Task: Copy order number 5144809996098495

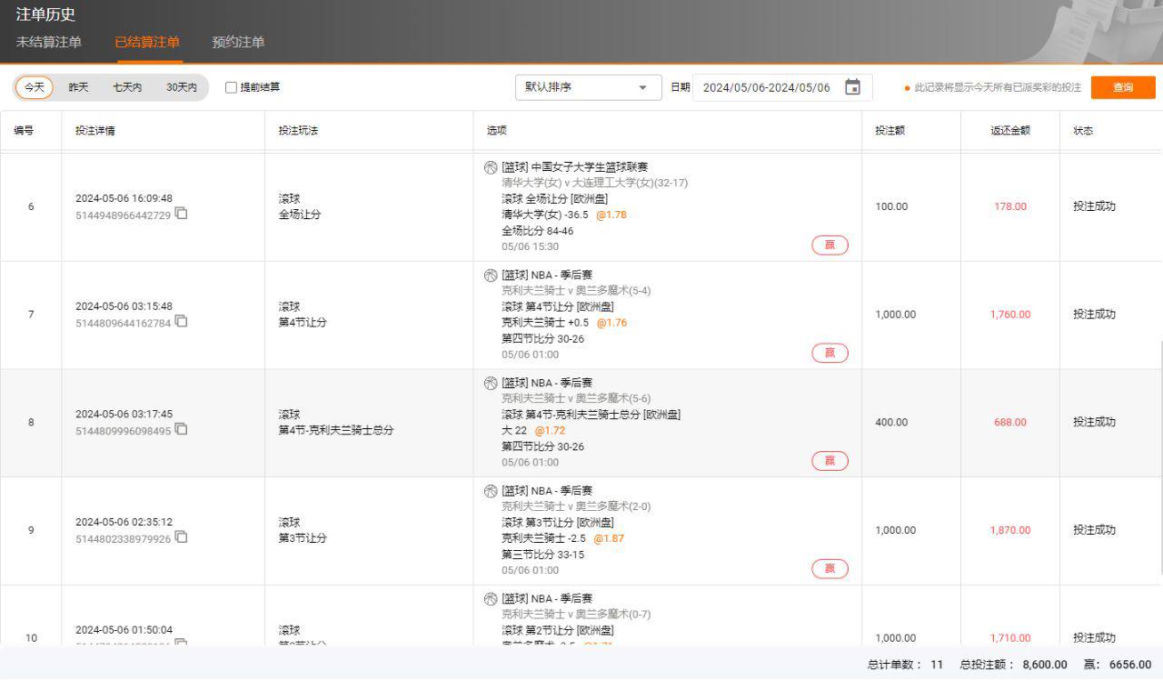Action: point(182,429)
